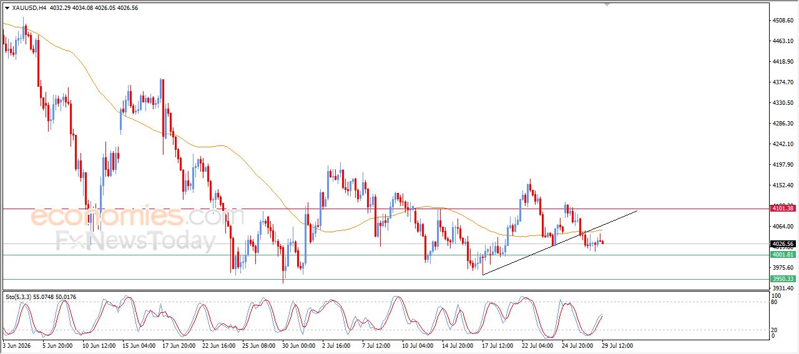Click the XAUUSD,H4 chart title text
Screen dimensions: 799x354
(29, 8)
